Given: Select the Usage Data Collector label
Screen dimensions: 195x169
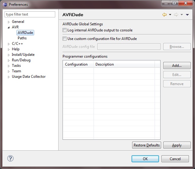Looking at the screenshot, I should click(29, 77).
